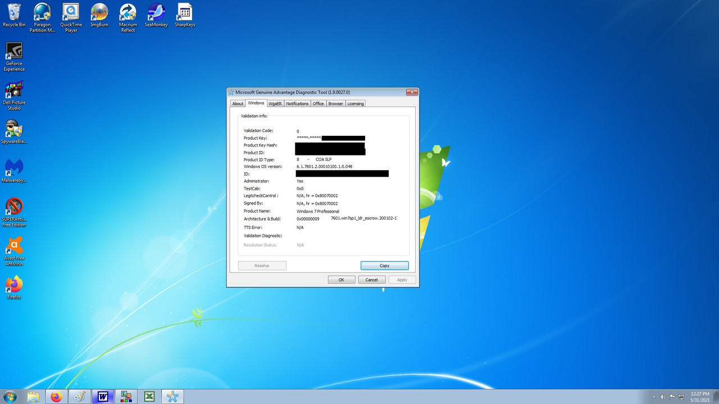This screenshot has width=719, height=404.
Task: Switch to Paint on the taskbar
Action: click(79, 397)
